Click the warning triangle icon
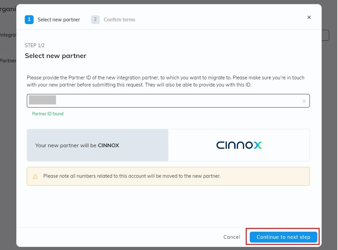This screenshot has height=250, width=338. pos(35,176)
